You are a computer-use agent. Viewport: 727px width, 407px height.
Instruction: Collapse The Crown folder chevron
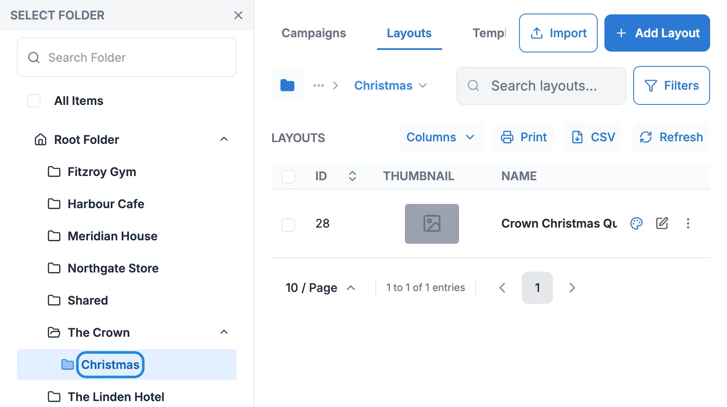(224, 332)
